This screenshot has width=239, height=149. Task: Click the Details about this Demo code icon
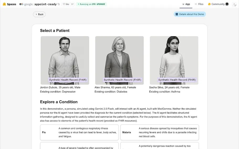[177, 14]
